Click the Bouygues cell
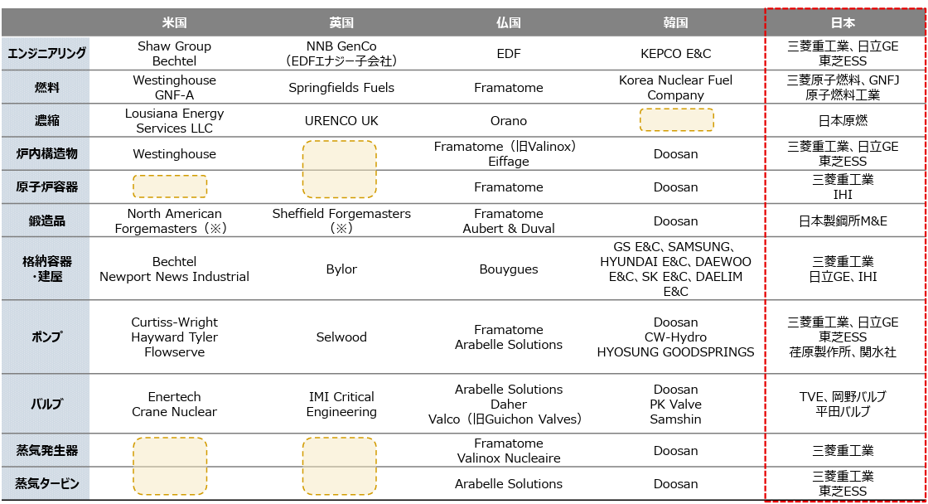The height and width of the screenshot is (504, 928). point(508,269)
